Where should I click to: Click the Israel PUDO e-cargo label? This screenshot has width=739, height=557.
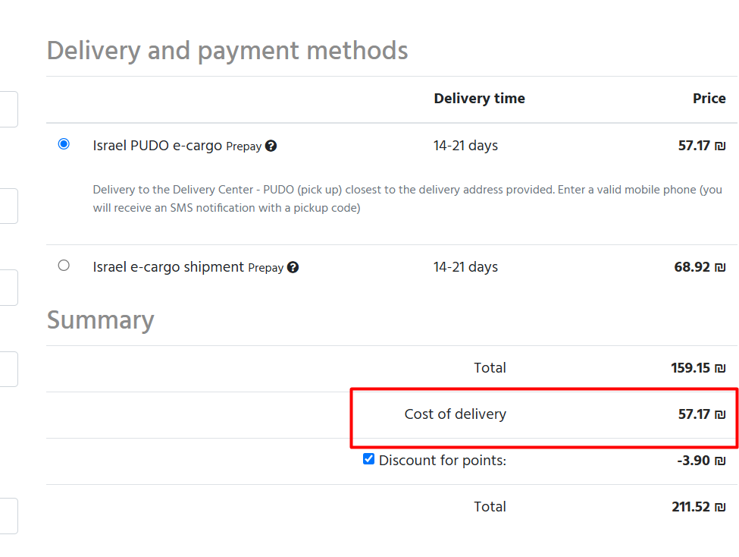coord(157,145)
